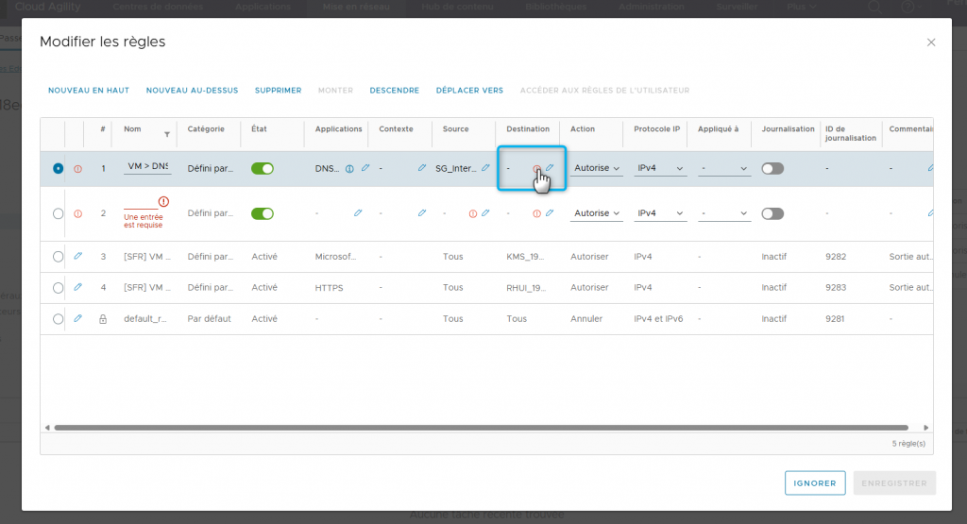
Task: Open the Nom column filter icon
Action: point(167,134)
